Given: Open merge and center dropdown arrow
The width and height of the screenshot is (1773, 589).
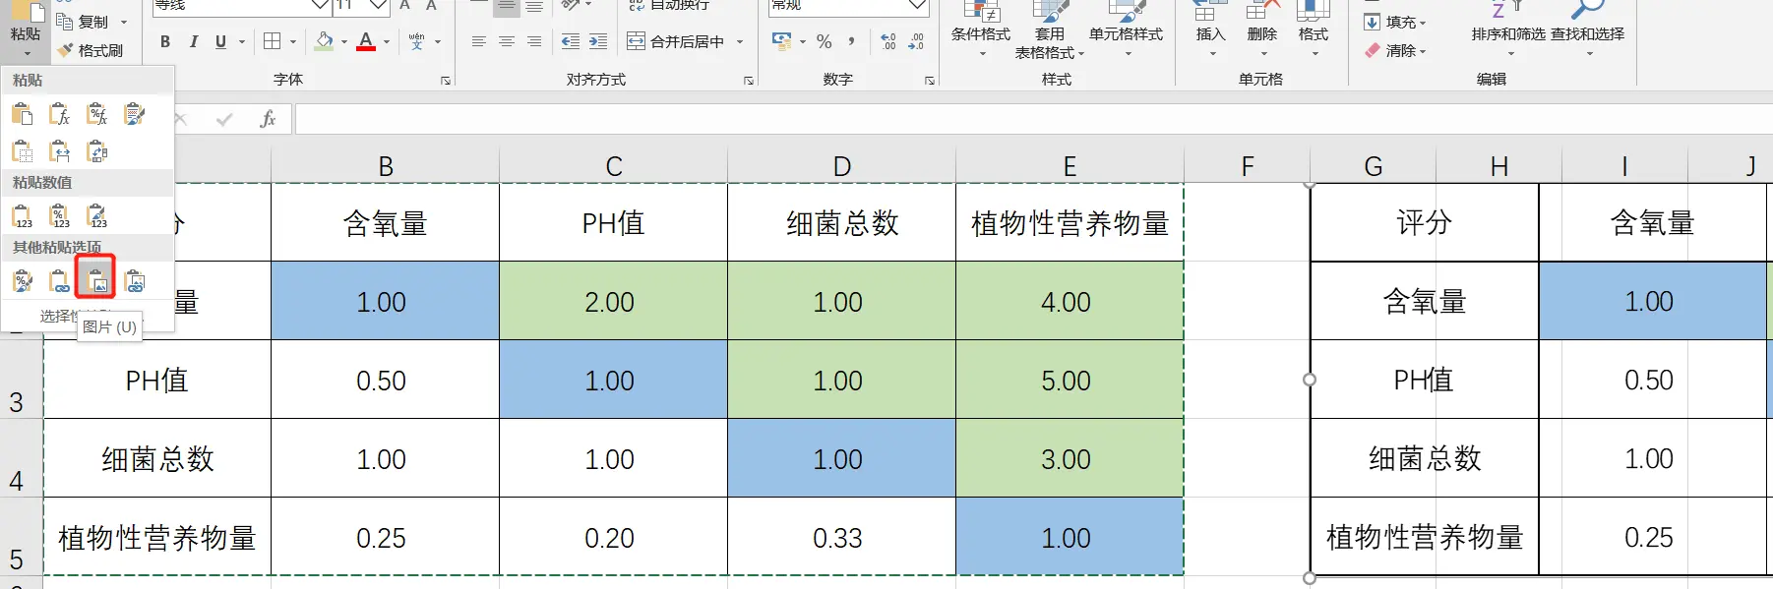Looking at the screenshot, I should (740, 42).
